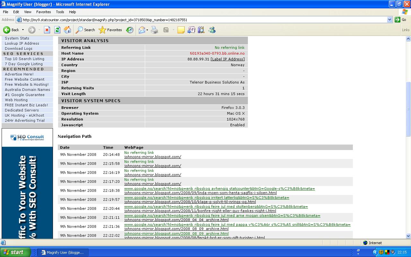Open the #1 Google Guarantee link

tap(25, 95)
